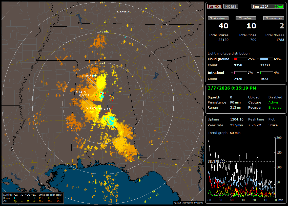Click the yellow old -CG legend symbol
The image size is (288, 206).
click(x=15, y=201)
